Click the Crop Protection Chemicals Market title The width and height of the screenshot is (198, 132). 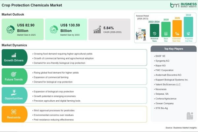click(x=32, y=5)
